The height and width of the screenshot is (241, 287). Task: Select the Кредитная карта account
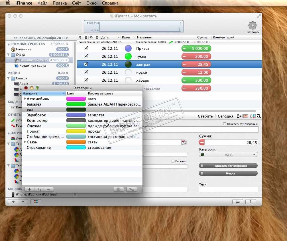tap(39, 65)
